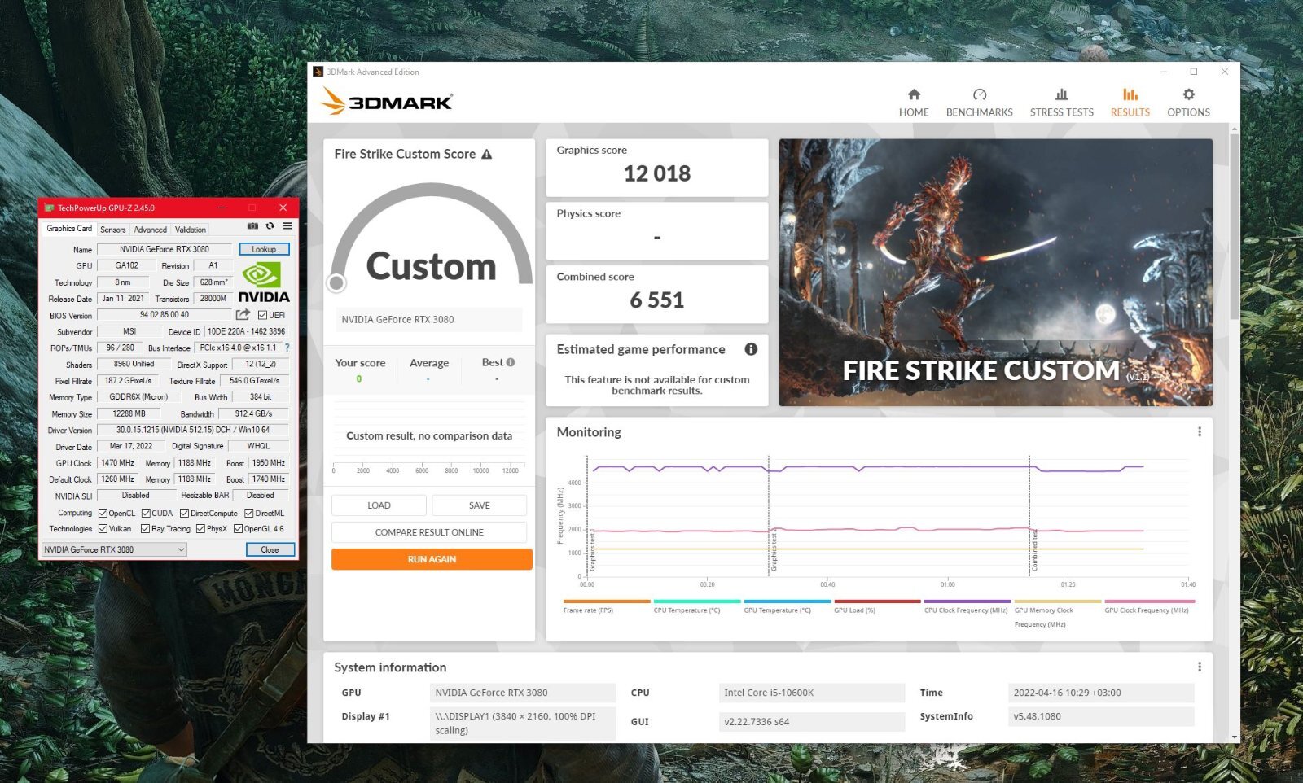Click the info icon beside Best
The height and width of the screenshot is (783, 1303).
coord(511,362)
